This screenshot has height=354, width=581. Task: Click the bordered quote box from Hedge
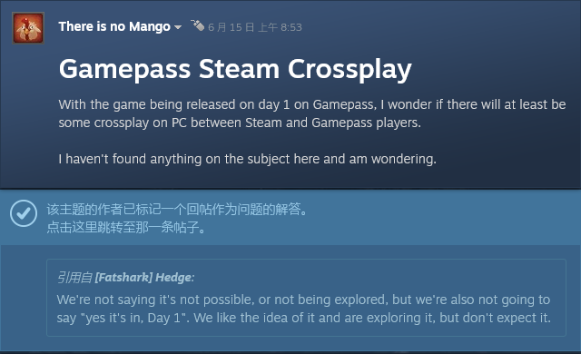point(306,298)
